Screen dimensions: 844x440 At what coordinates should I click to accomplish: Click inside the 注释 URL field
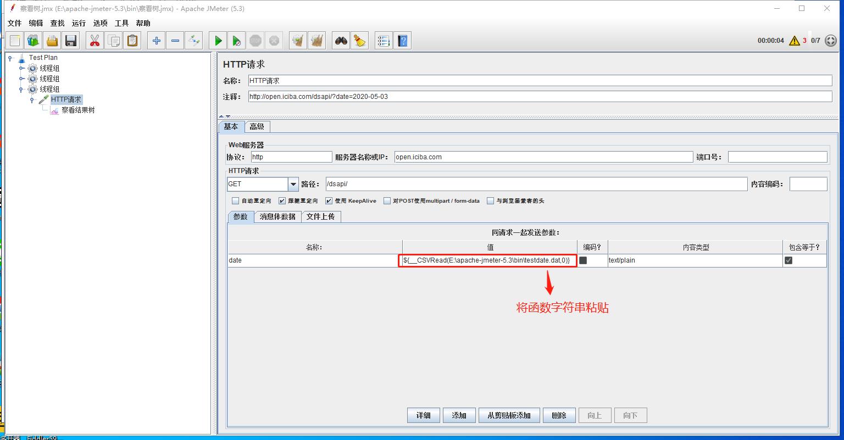(x=540, y=97)
